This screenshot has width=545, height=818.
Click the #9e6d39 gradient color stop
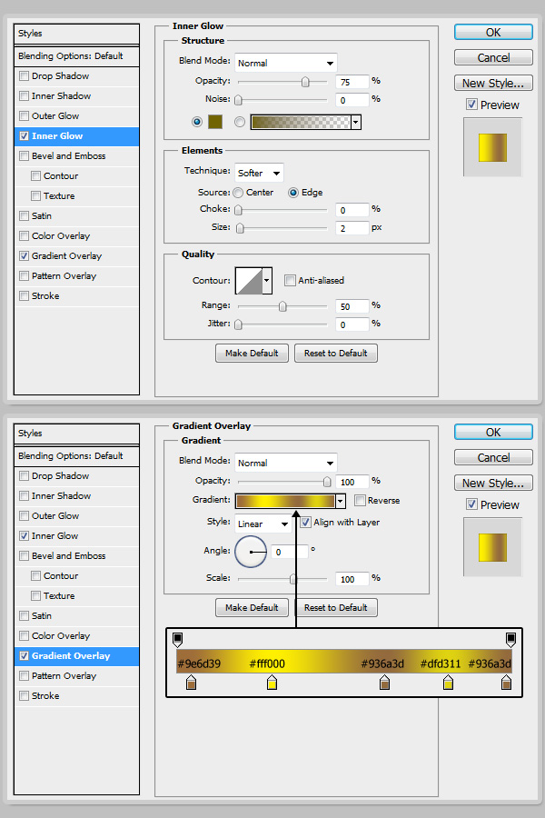(x=191, y=683)
